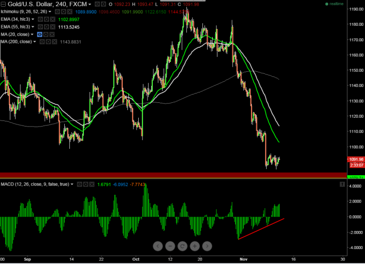Viewport: 365px width, 264px height.
Task: Expand the MA (200, close) dropdown arrow
Action: 35,42
